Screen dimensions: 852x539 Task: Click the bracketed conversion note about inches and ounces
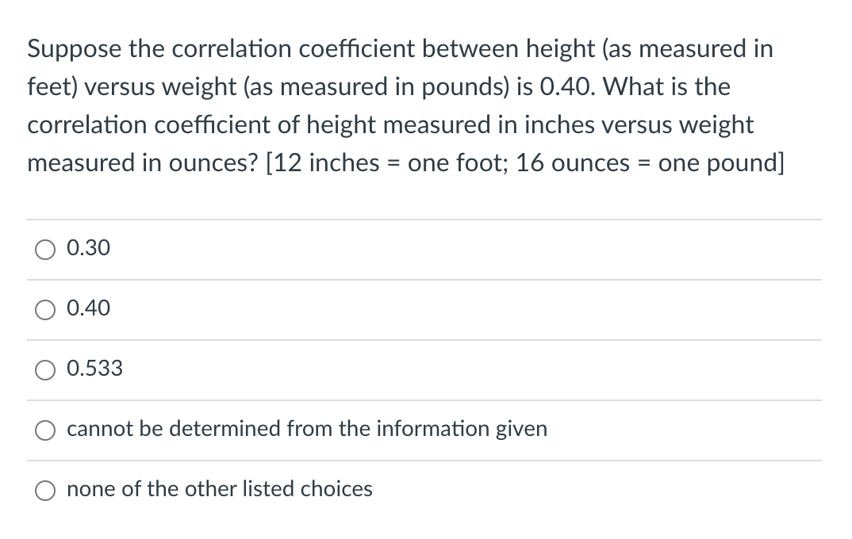pyautogui.click(x=524, y=162)
